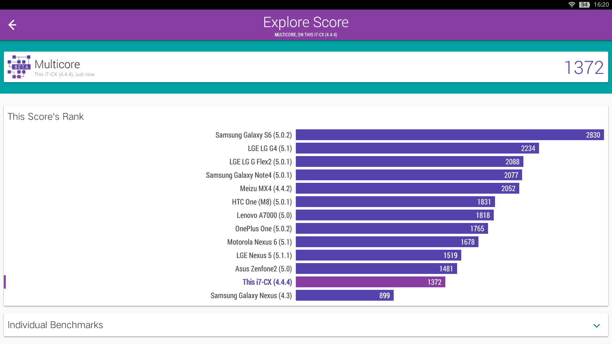Tap the Samsung Galaxy Note4 (5.0.1) label
612x344 pixels.
tap(249, 175)
